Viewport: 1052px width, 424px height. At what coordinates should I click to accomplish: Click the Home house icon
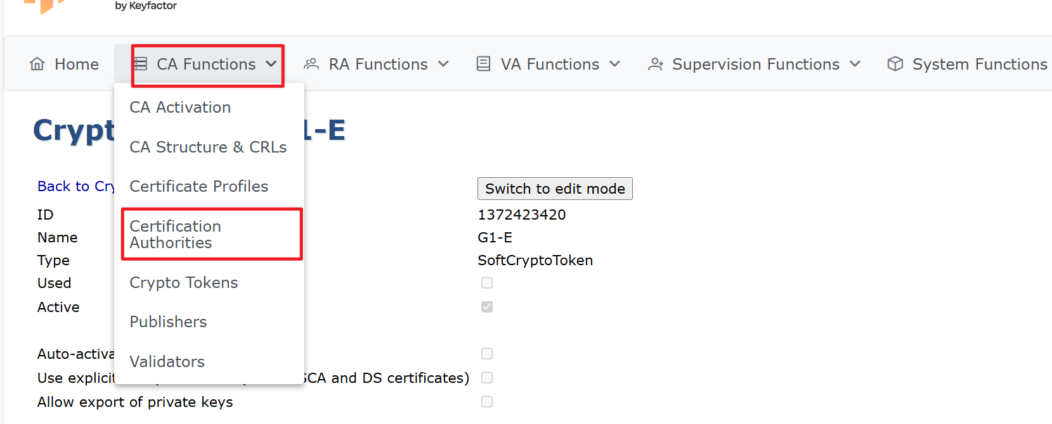tap(37, 64)
